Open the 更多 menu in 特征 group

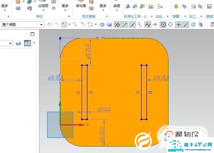tap(65, 7)
